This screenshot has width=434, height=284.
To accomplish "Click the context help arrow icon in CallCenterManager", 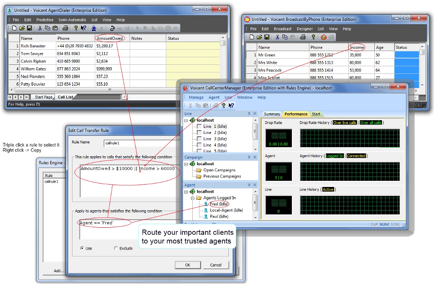I will tap(231, 106).
